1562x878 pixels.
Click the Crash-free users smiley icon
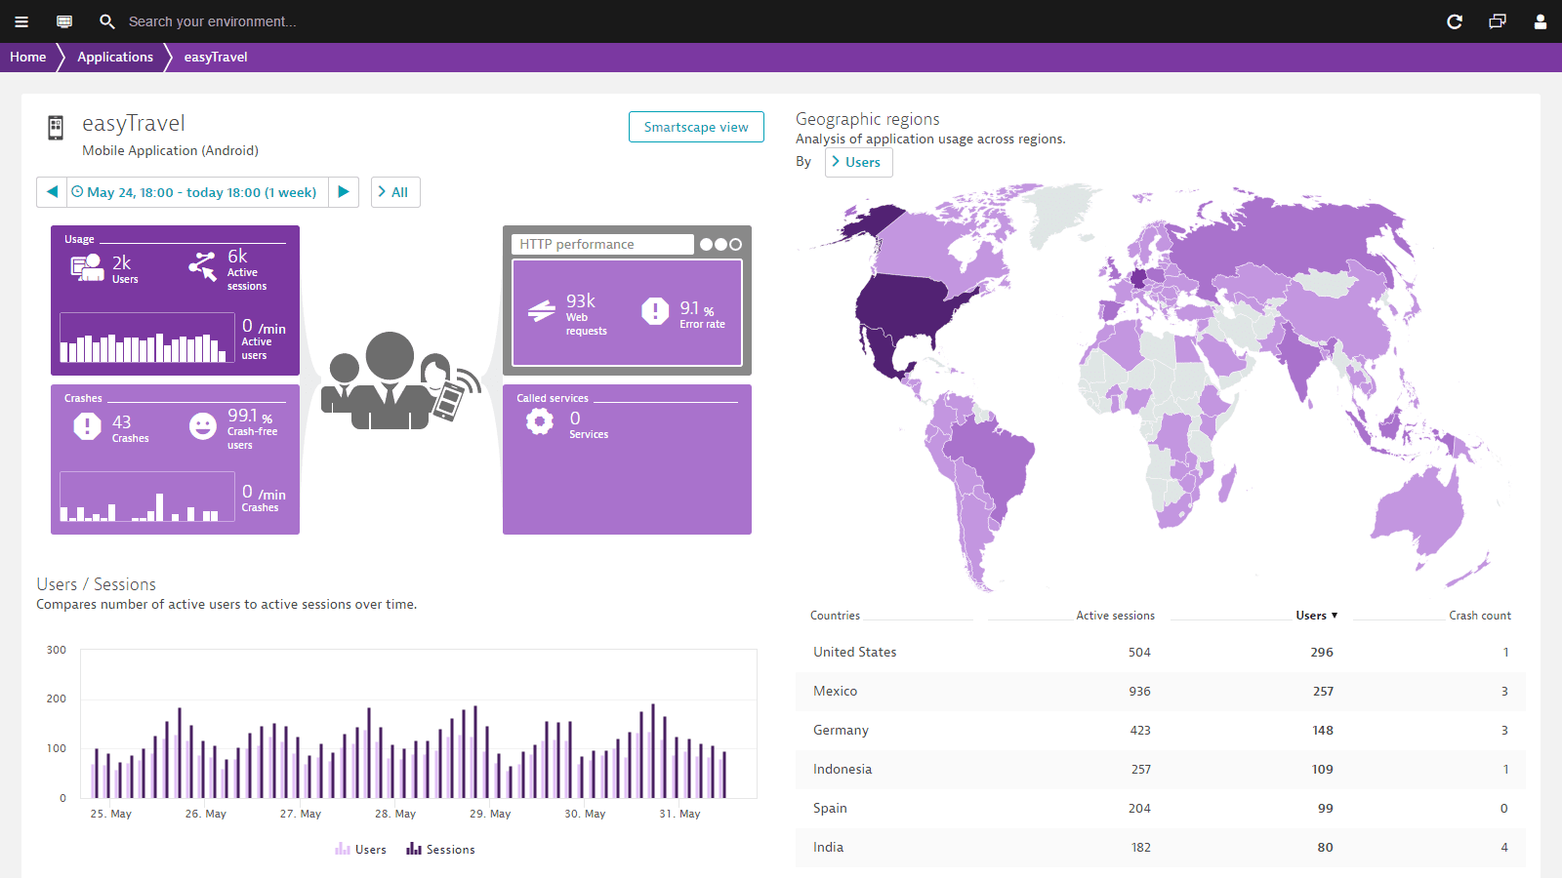click(x=203, y=426)
